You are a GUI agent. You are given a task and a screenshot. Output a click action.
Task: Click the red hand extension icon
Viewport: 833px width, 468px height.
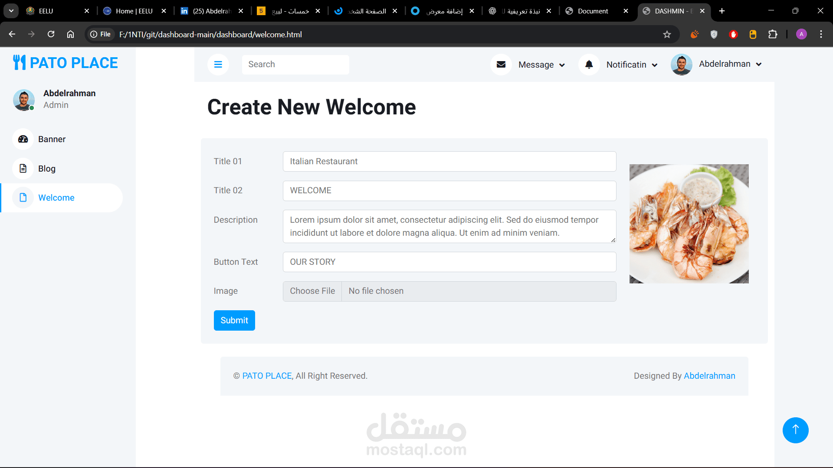click(733, 34)
